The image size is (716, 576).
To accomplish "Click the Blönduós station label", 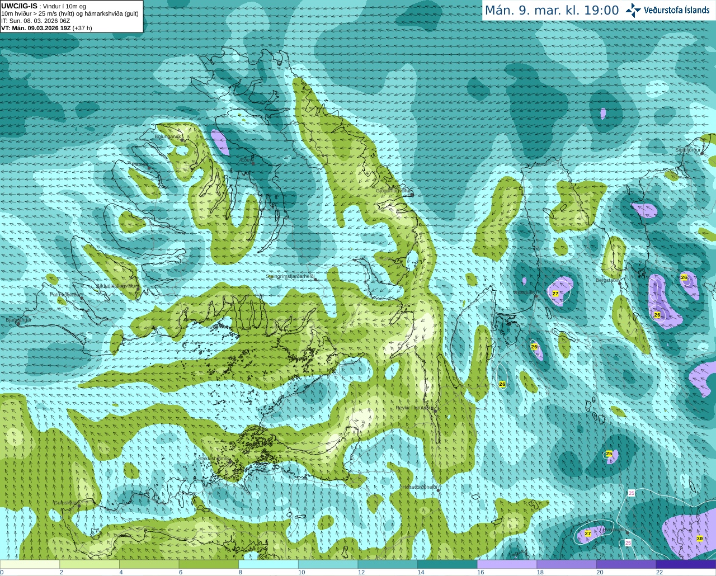I will pos(524,292).
